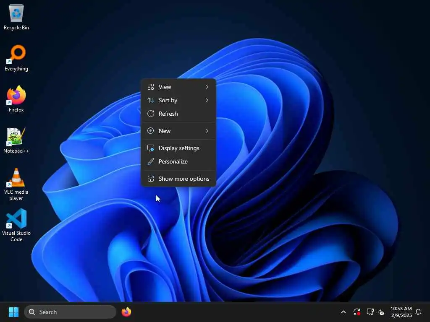
Task: Click the chevron arrow beside Sort by
Action: 207,100
